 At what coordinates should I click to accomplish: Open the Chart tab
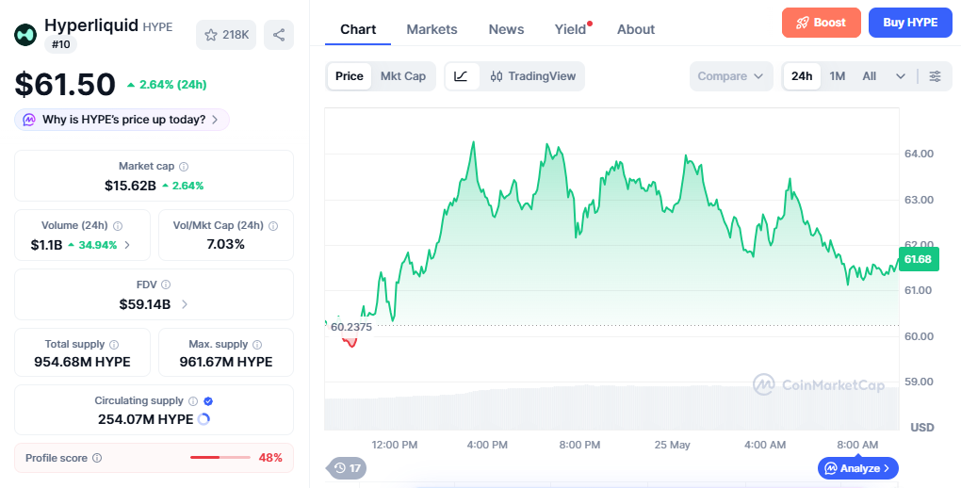tap(358, 29)
